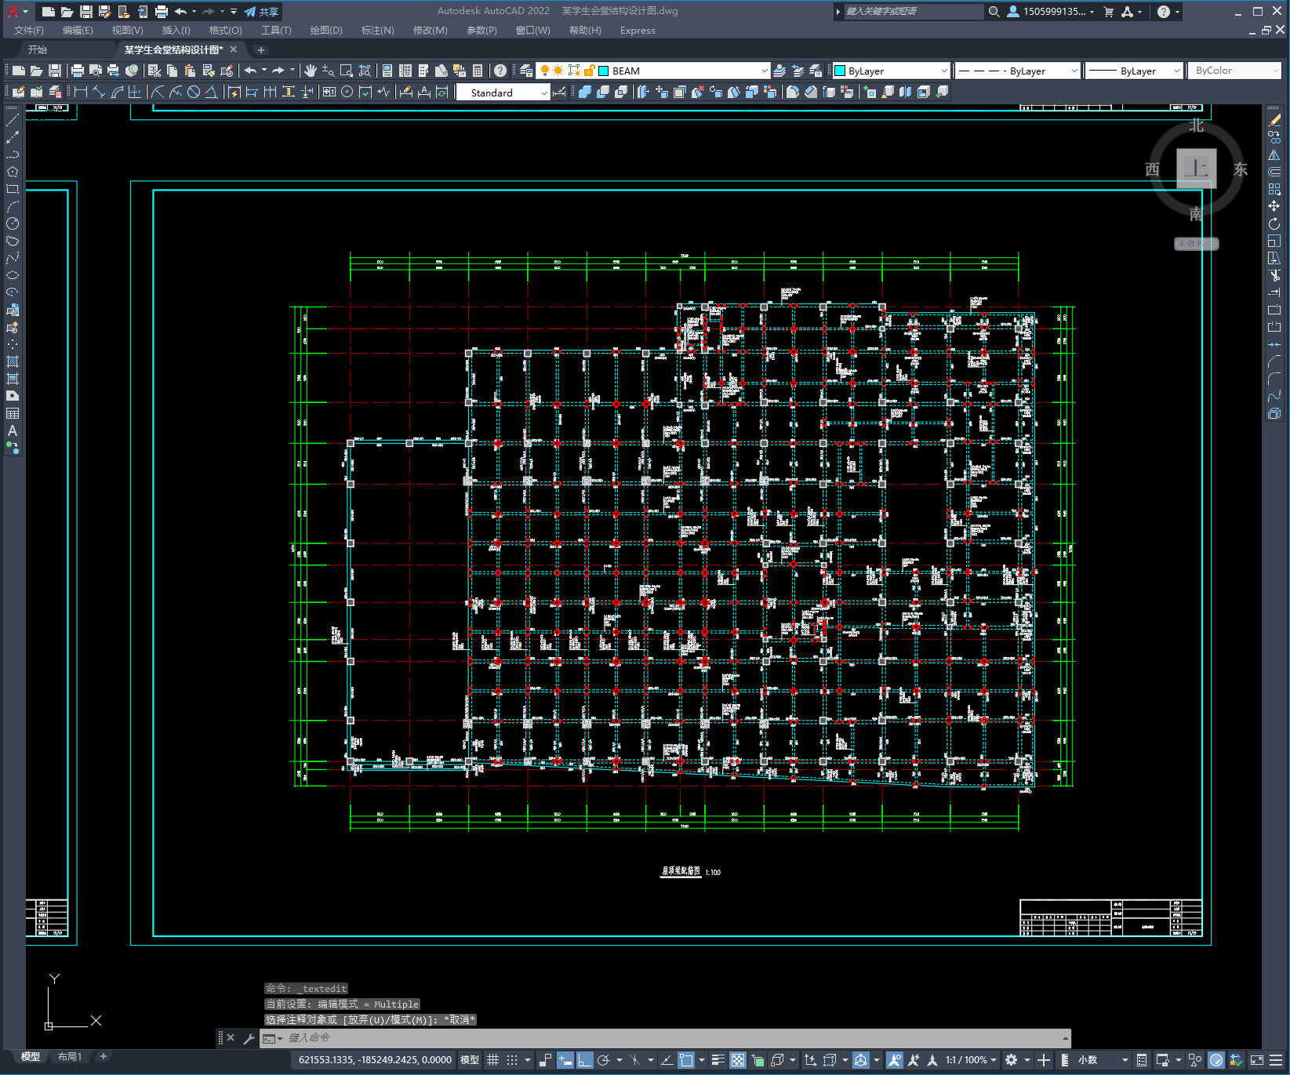Close the 某学生会堂结构设计图 drawing tab

pos(234,49)
